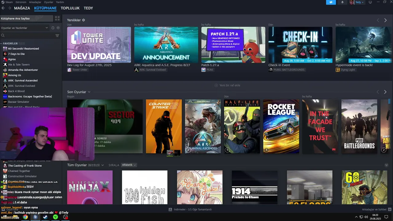Expand the Oyunlar ve Yazılımlar filter dropdown
This screenshot has width=393, height=221.
pos(25,28)
